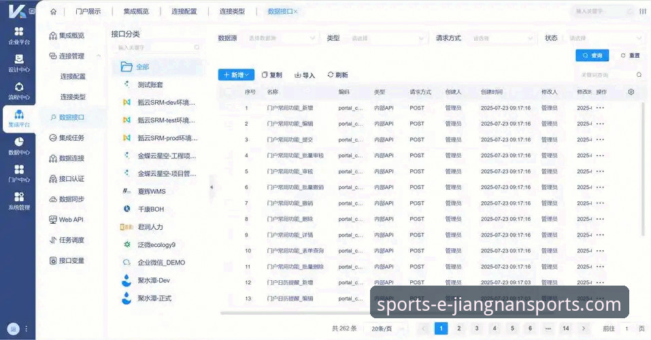This screenshot has height=340, width=651.
Task: Click the user avatar at bottom left
Action: pyautogui.click(x=14, y=329)
